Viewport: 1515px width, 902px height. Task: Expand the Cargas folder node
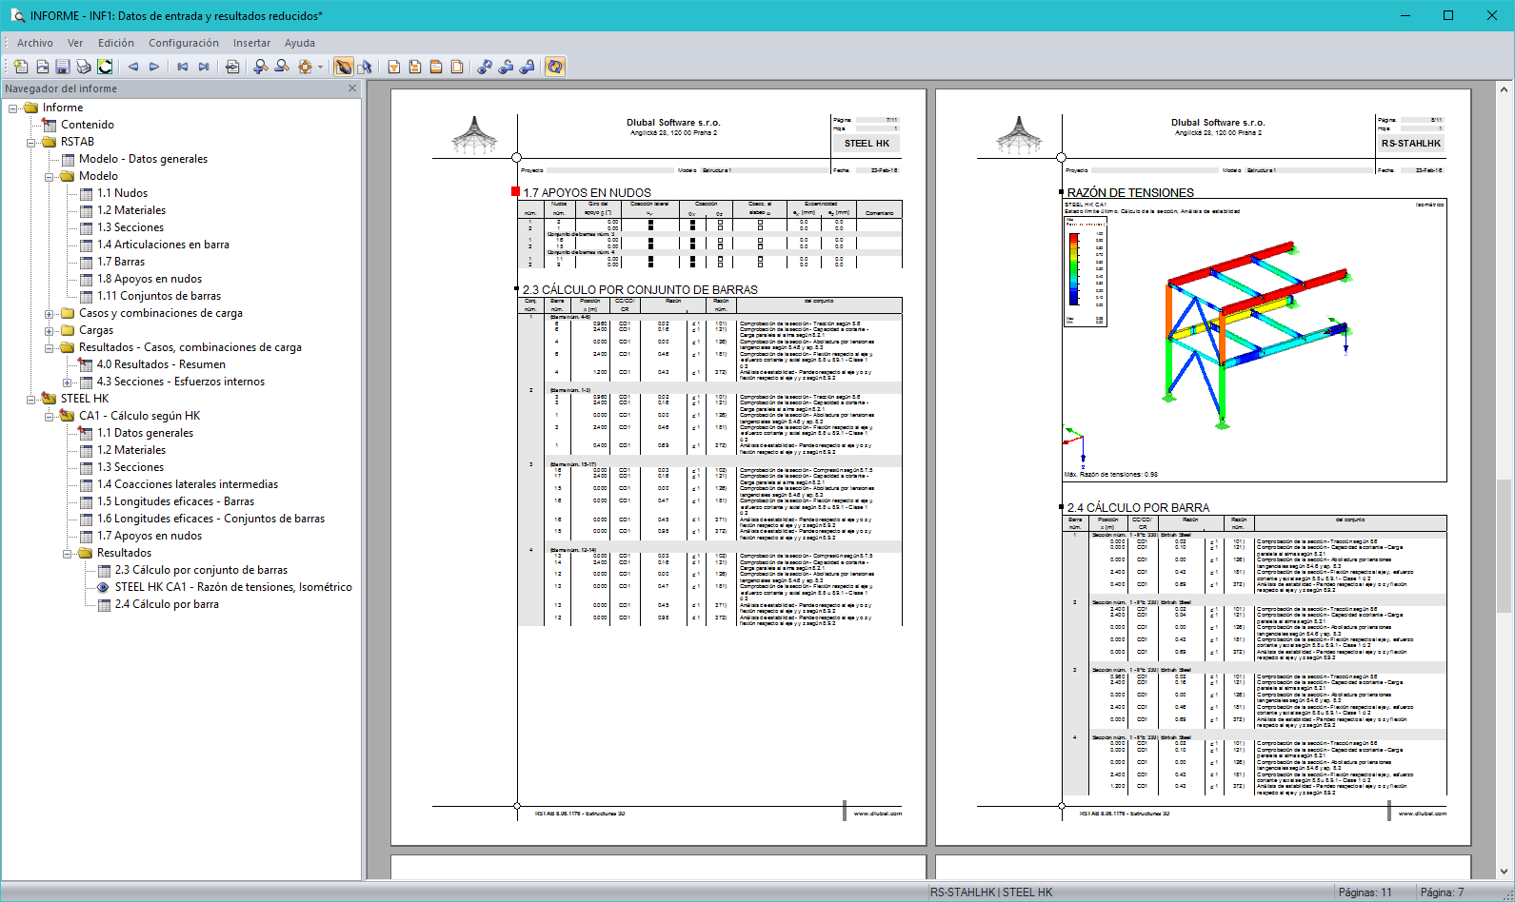tap(50, 331)
